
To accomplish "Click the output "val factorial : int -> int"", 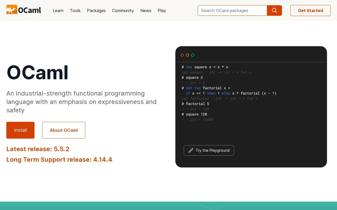I will 220,98.
